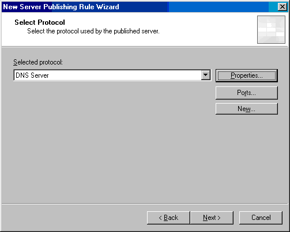Open protocol Properties dialog
This screenshot has width=290, height=232.
pos(247,75)
